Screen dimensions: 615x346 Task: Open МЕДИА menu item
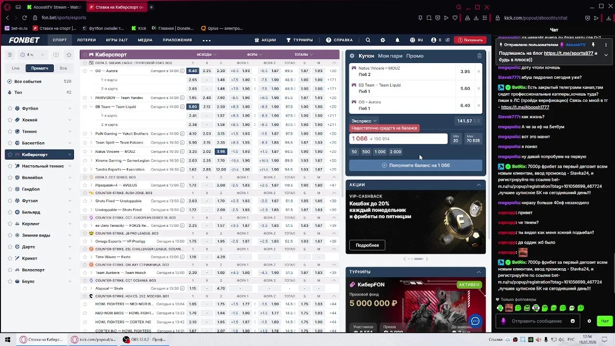(145, 40)
